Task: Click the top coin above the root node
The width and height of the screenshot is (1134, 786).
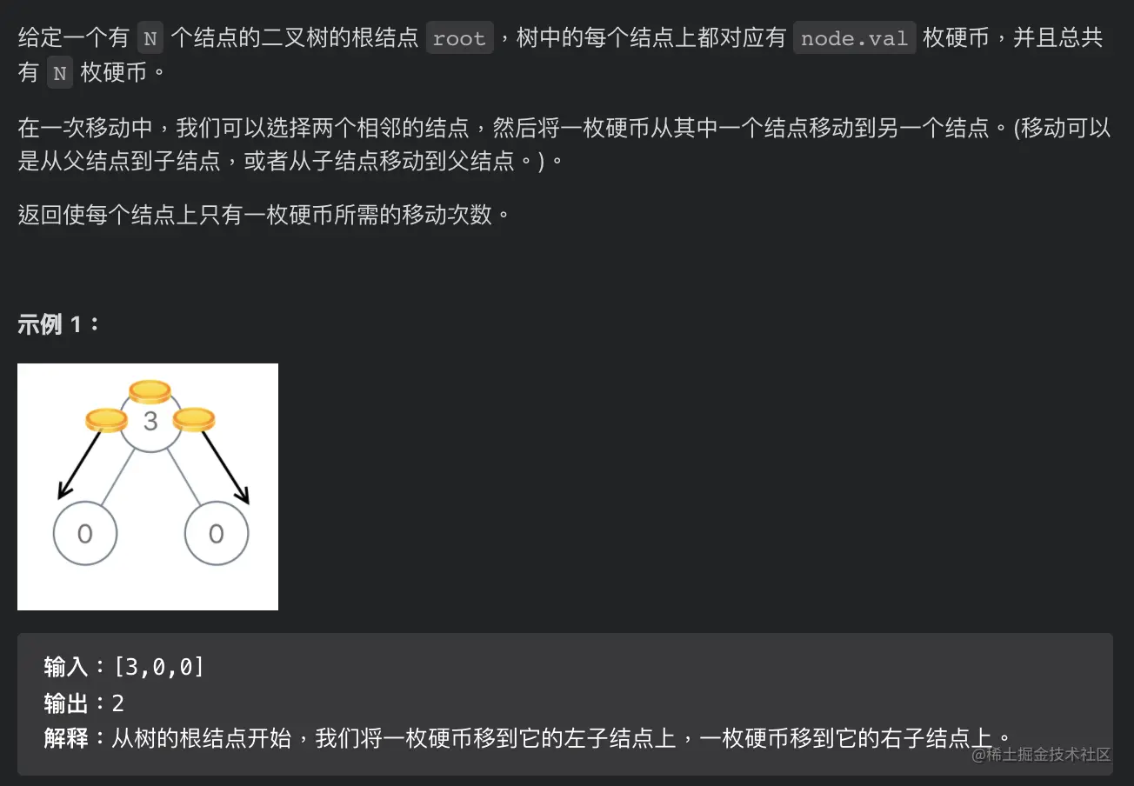Action: [x=150, y=391]
